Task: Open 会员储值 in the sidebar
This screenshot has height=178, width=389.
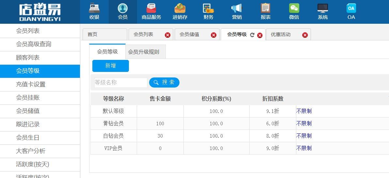Action: pos(40,111)
